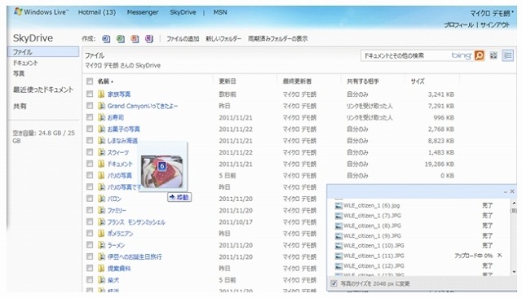Click image icon of WLE_citizen_1 (6).jpg
Screen dimensions: 522x298
tap(338, 206)
